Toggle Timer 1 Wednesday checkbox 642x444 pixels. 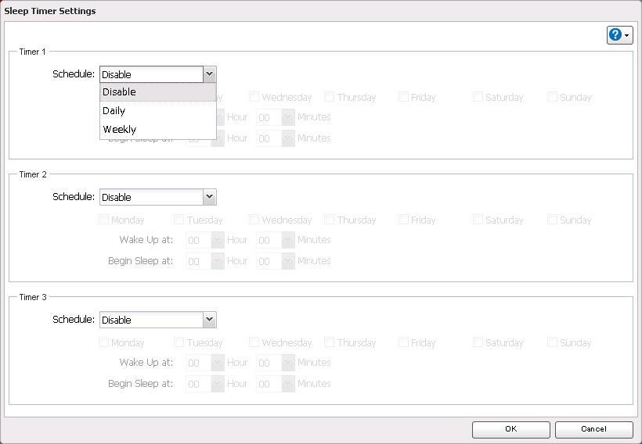[254, 98]
